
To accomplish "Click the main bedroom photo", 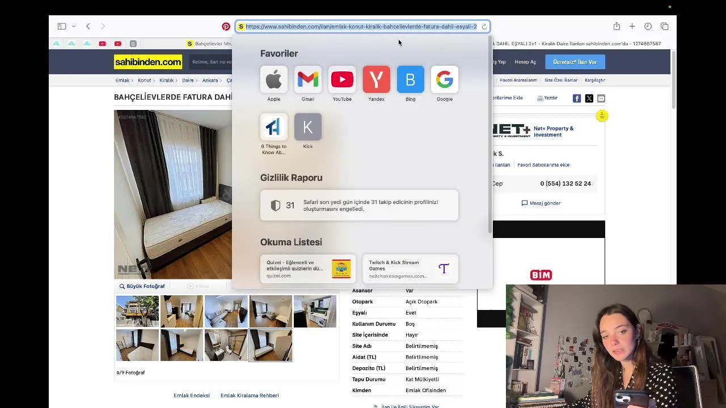I will click(x=173, y=194).
